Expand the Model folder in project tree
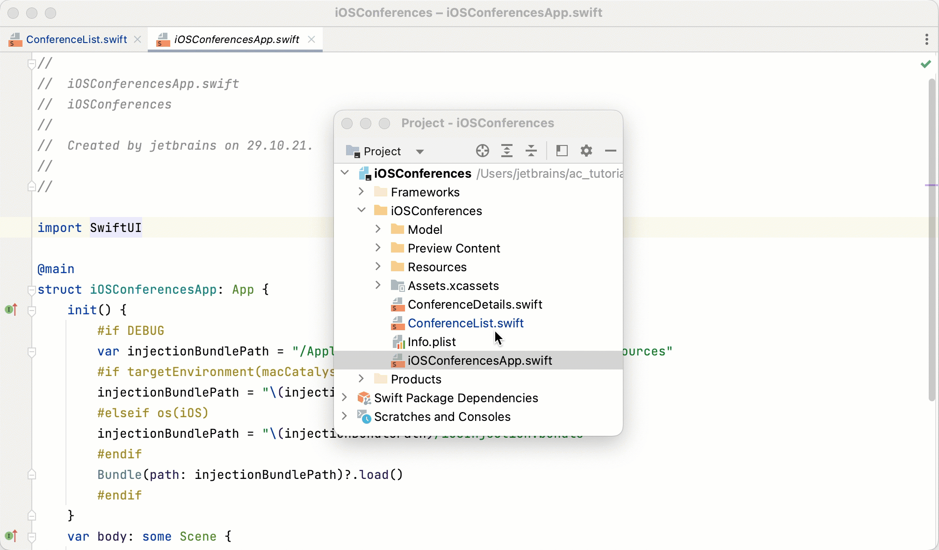939x550 pixels. [x=377, y=229]
